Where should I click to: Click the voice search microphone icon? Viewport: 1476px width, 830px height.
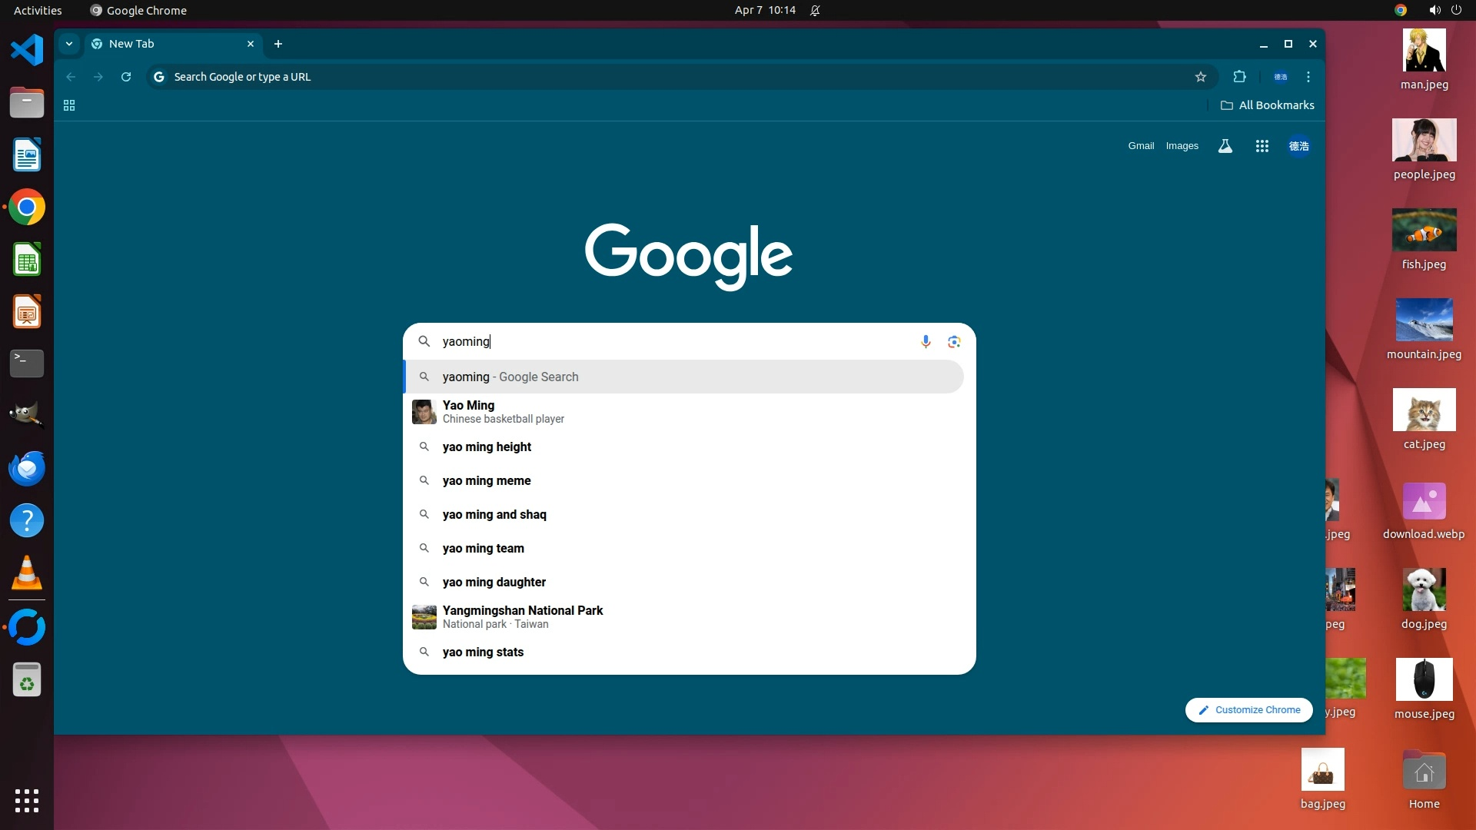[926, 341]
